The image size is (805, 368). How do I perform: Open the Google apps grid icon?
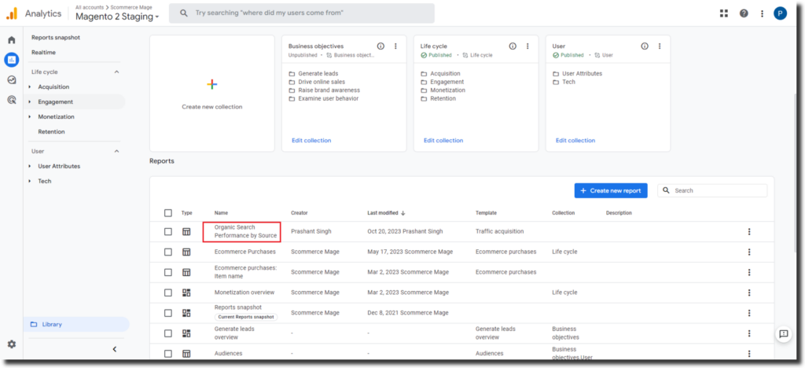[724, 13]
